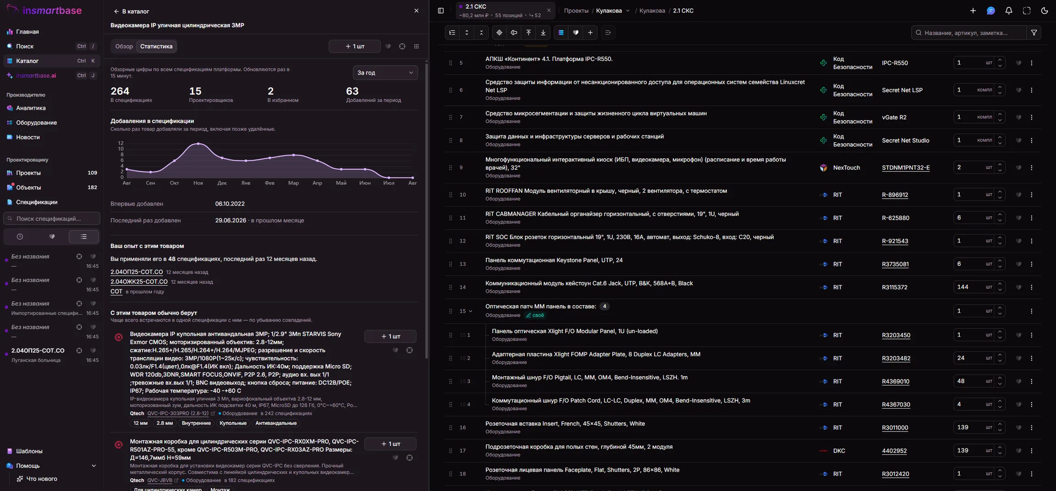This screenshot has width=1056, height=491.
Task: Expand all rows using the toolbar icon
Action: (467, 32)
